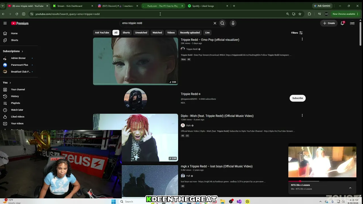Select the All filter chip

click(116, 33)
